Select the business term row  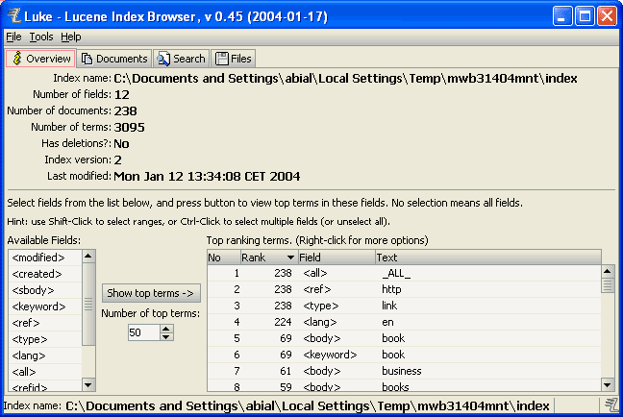pyautogui.click(x=404, y=371)
